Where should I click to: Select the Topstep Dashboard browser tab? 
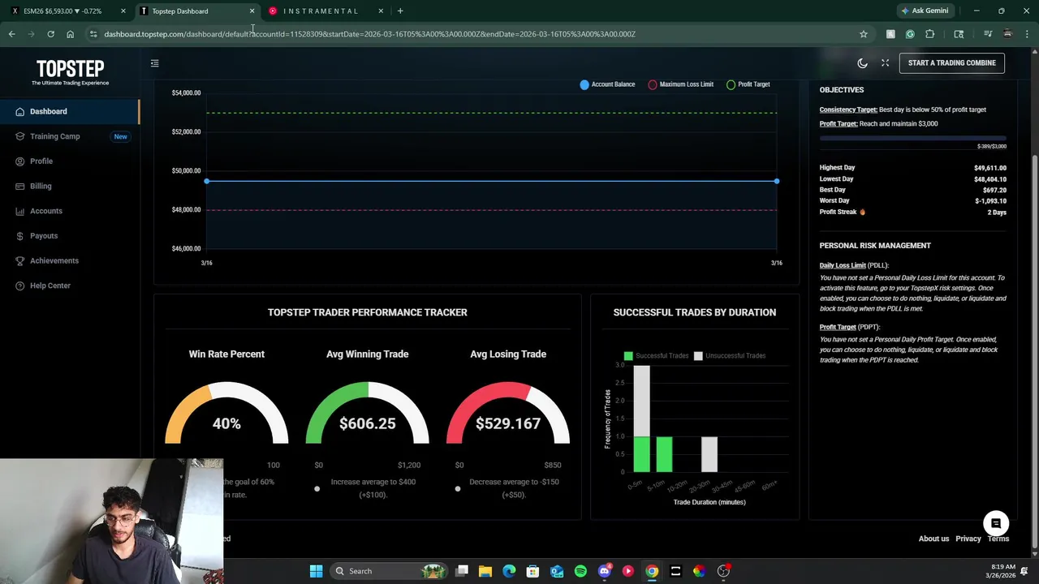point(197,11)
